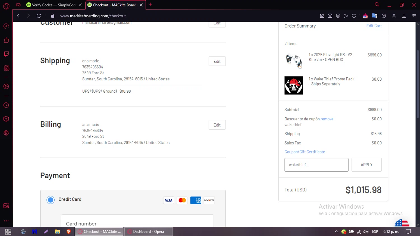Open the Edit Cart link
The height and width of the screenshot is (236, 420).
(374, 26)
